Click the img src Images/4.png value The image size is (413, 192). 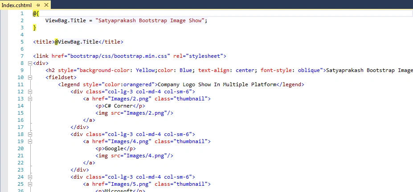click(147, 156)
